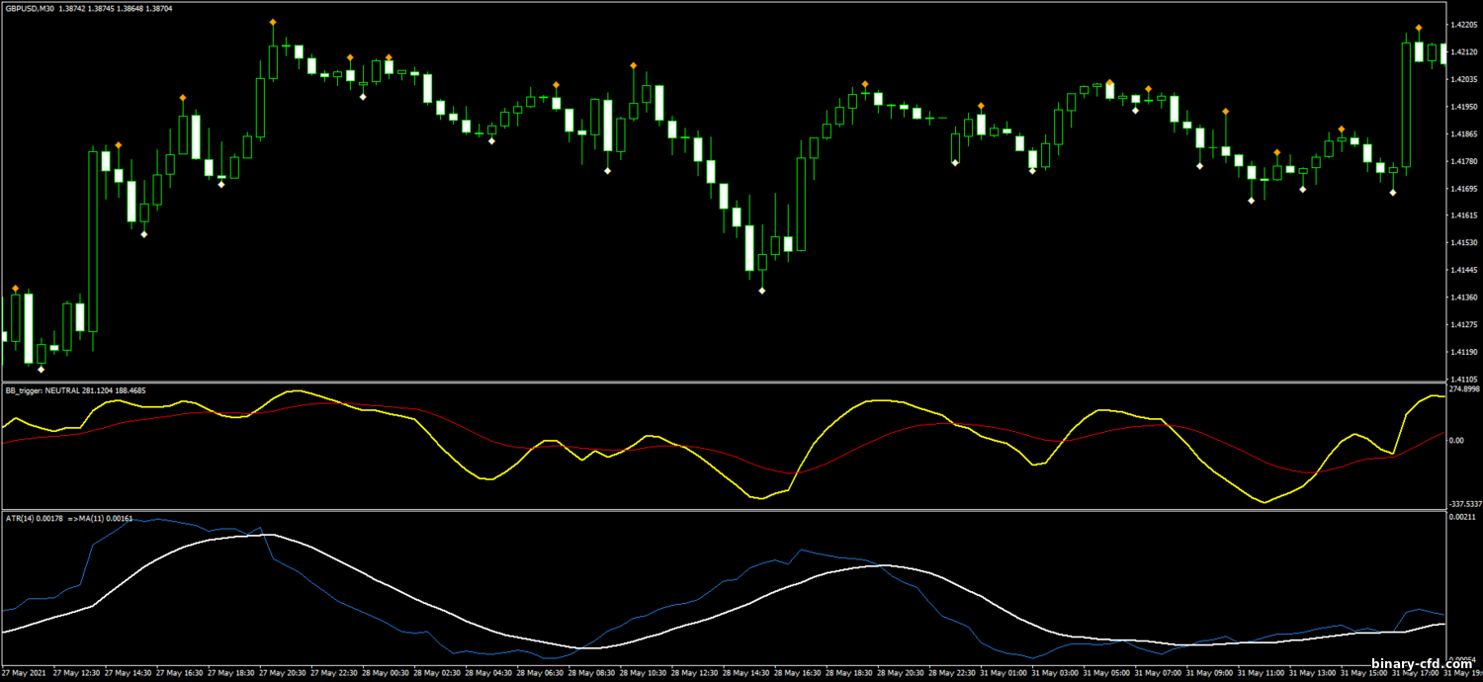
Task: Click the 31 May 15:00 time label
Action: (x=1364, y=673)
